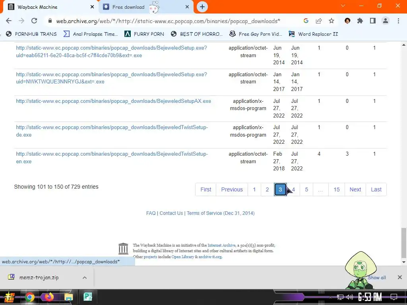Image resolution: width=407 pixels, height=305 pixels.
Task: Open Firefox from the taskbar
Action: coord(49,297)
